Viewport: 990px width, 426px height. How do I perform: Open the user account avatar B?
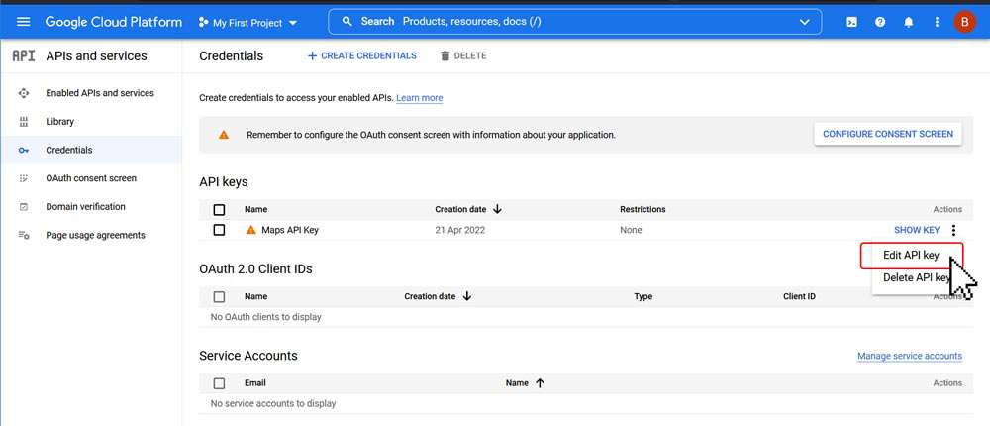point(964,22)
